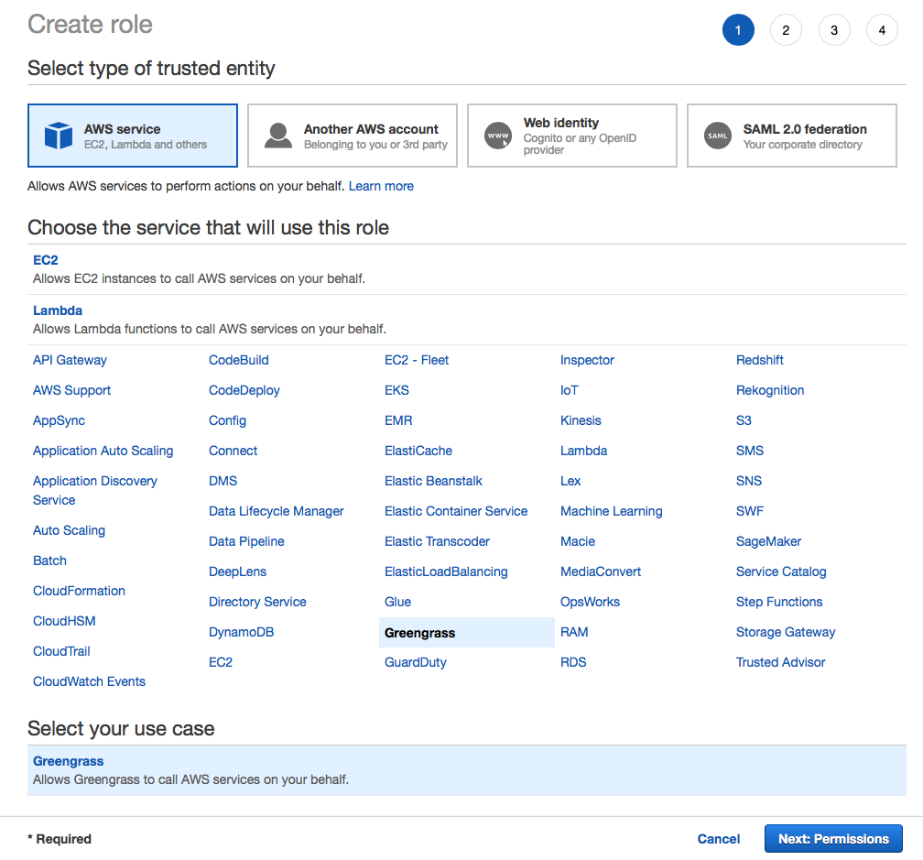Choose the Lambda featured service heading
923x860 pixels.
[x=58, y=310]
